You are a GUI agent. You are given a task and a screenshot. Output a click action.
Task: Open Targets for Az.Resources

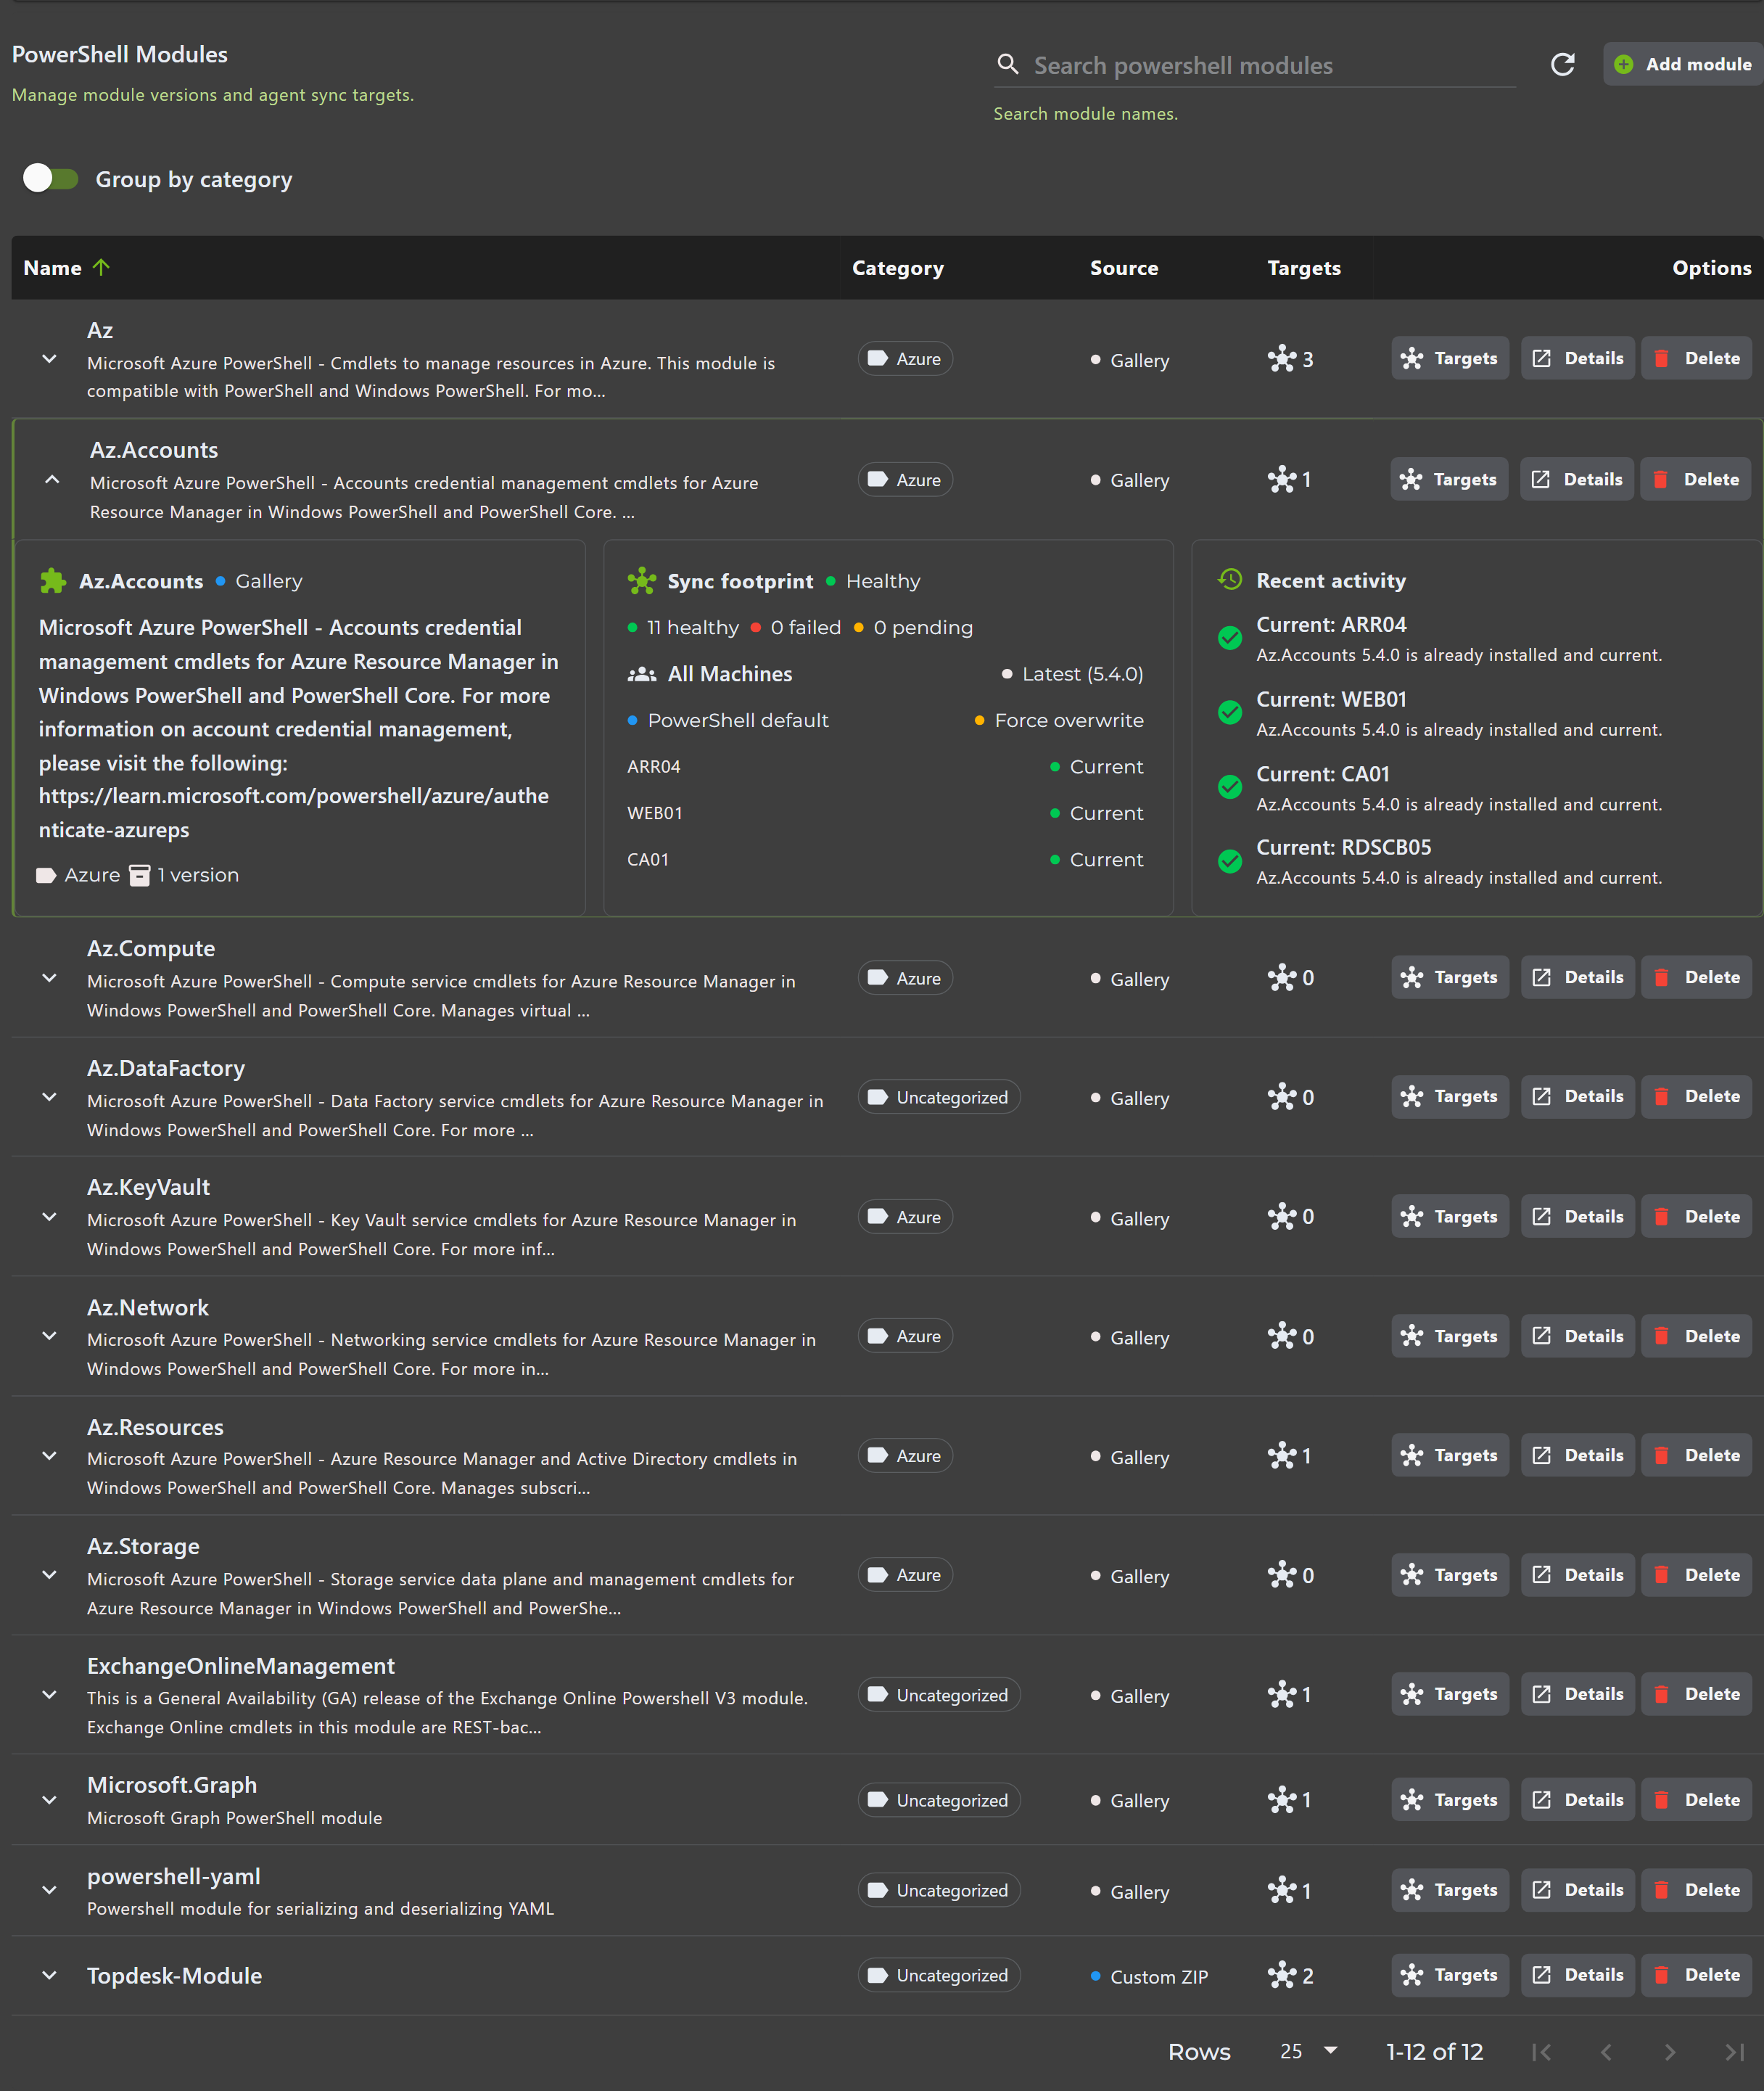point(1449,1455)
